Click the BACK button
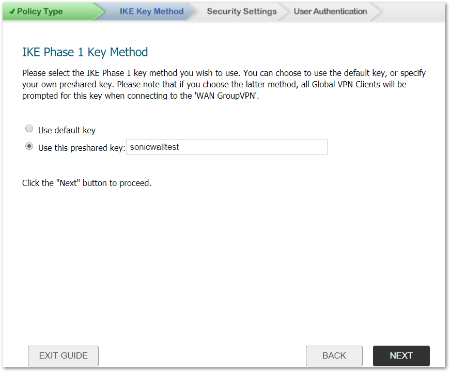 334,355
